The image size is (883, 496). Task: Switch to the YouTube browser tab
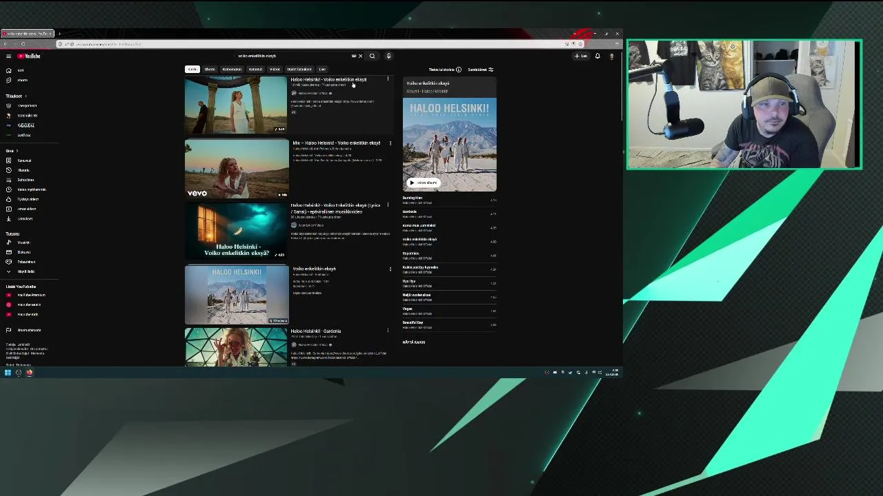coord(26,33)
